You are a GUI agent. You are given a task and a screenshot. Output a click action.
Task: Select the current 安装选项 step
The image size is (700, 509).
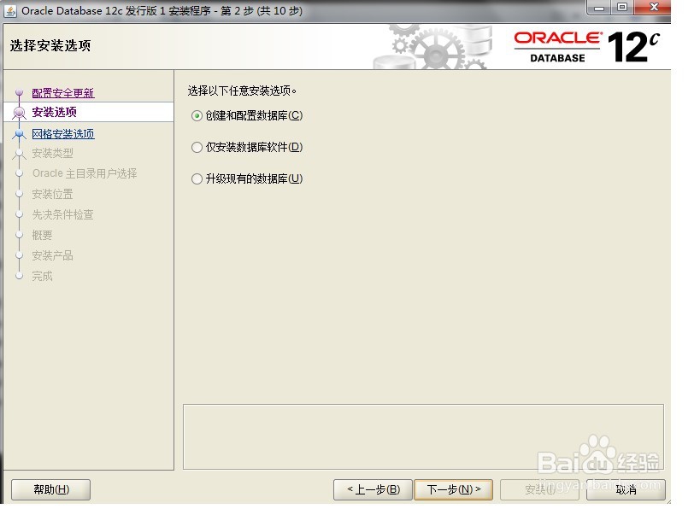tap(54, 112)
